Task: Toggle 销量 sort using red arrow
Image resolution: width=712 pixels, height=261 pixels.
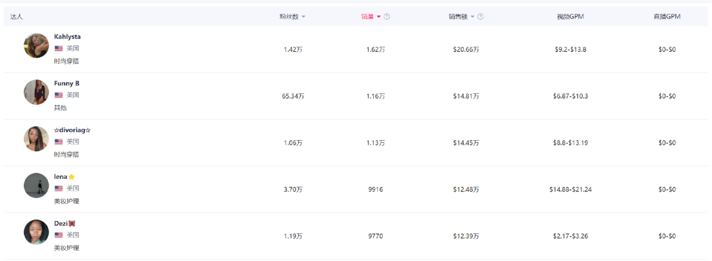Action: click(x=378, y=17)
